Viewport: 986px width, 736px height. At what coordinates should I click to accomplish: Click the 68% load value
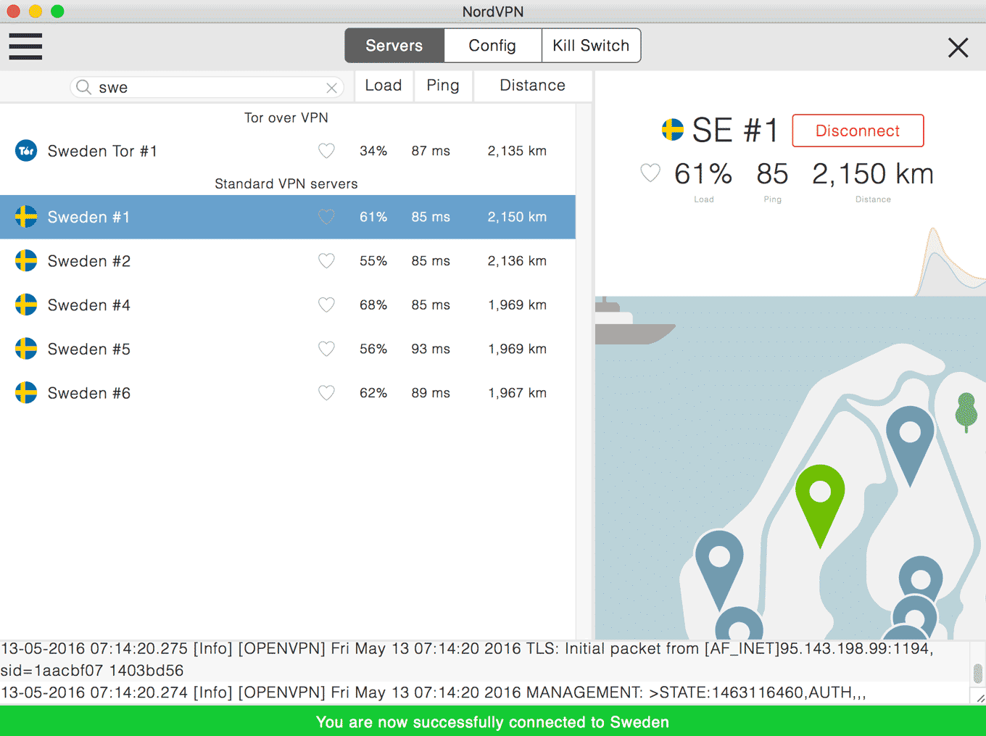(373, 305)
